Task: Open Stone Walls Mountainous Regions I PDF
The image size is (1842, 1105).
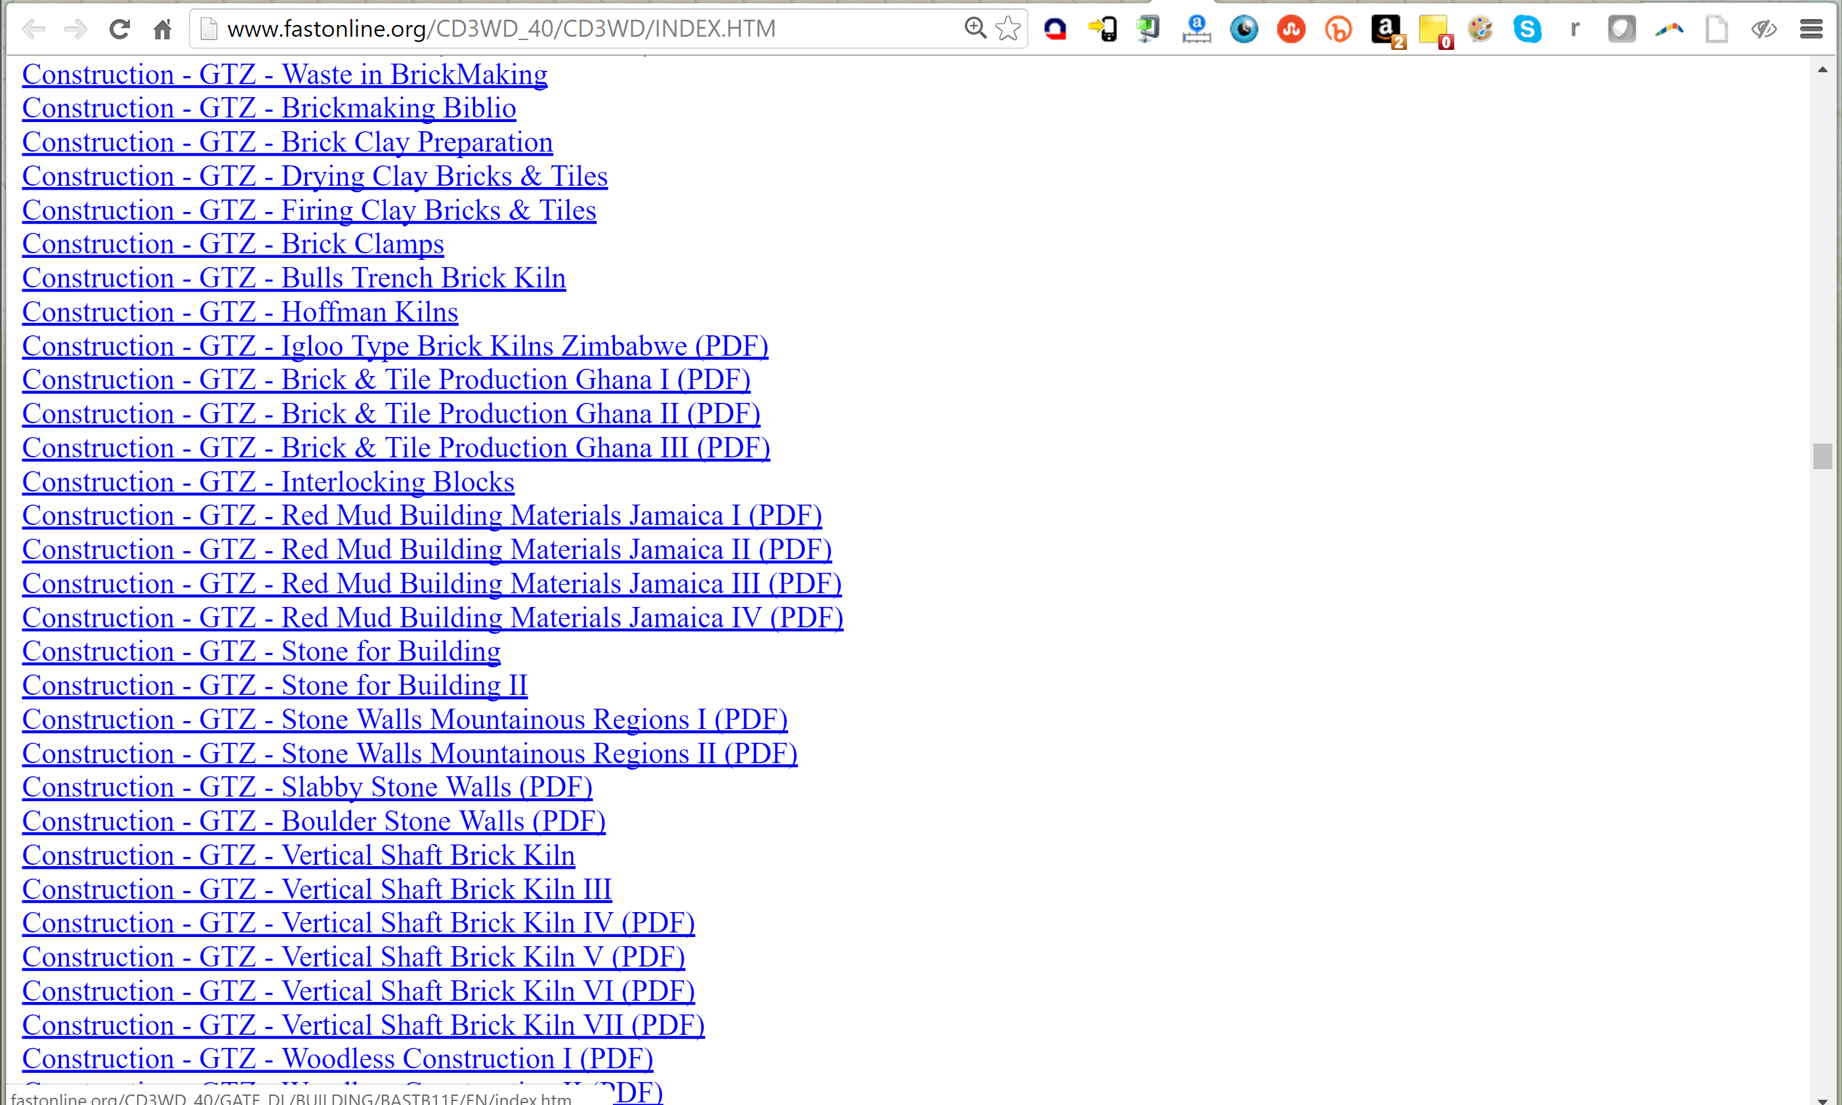Action: (405, 719)
